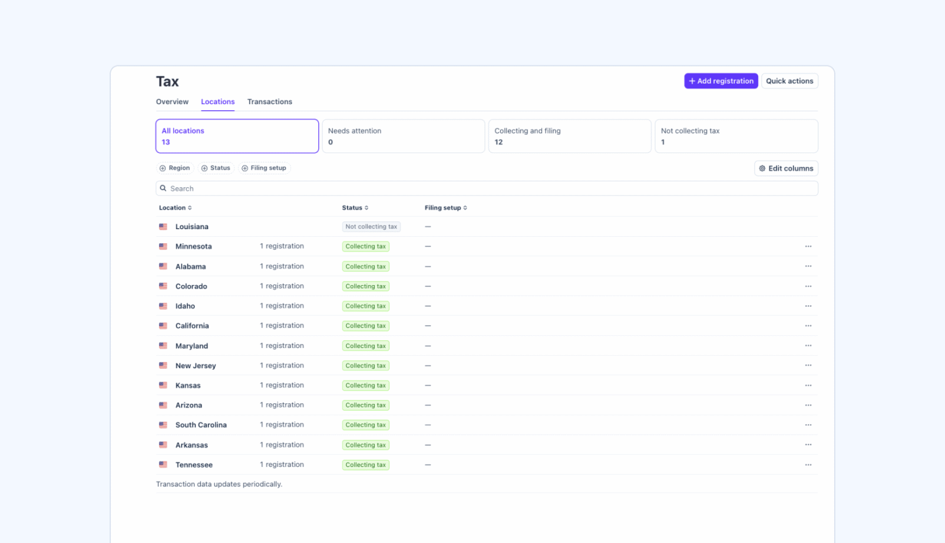Screen dimensions: 945x543
Task: Add a Region filter
Action: pos(175,168)
